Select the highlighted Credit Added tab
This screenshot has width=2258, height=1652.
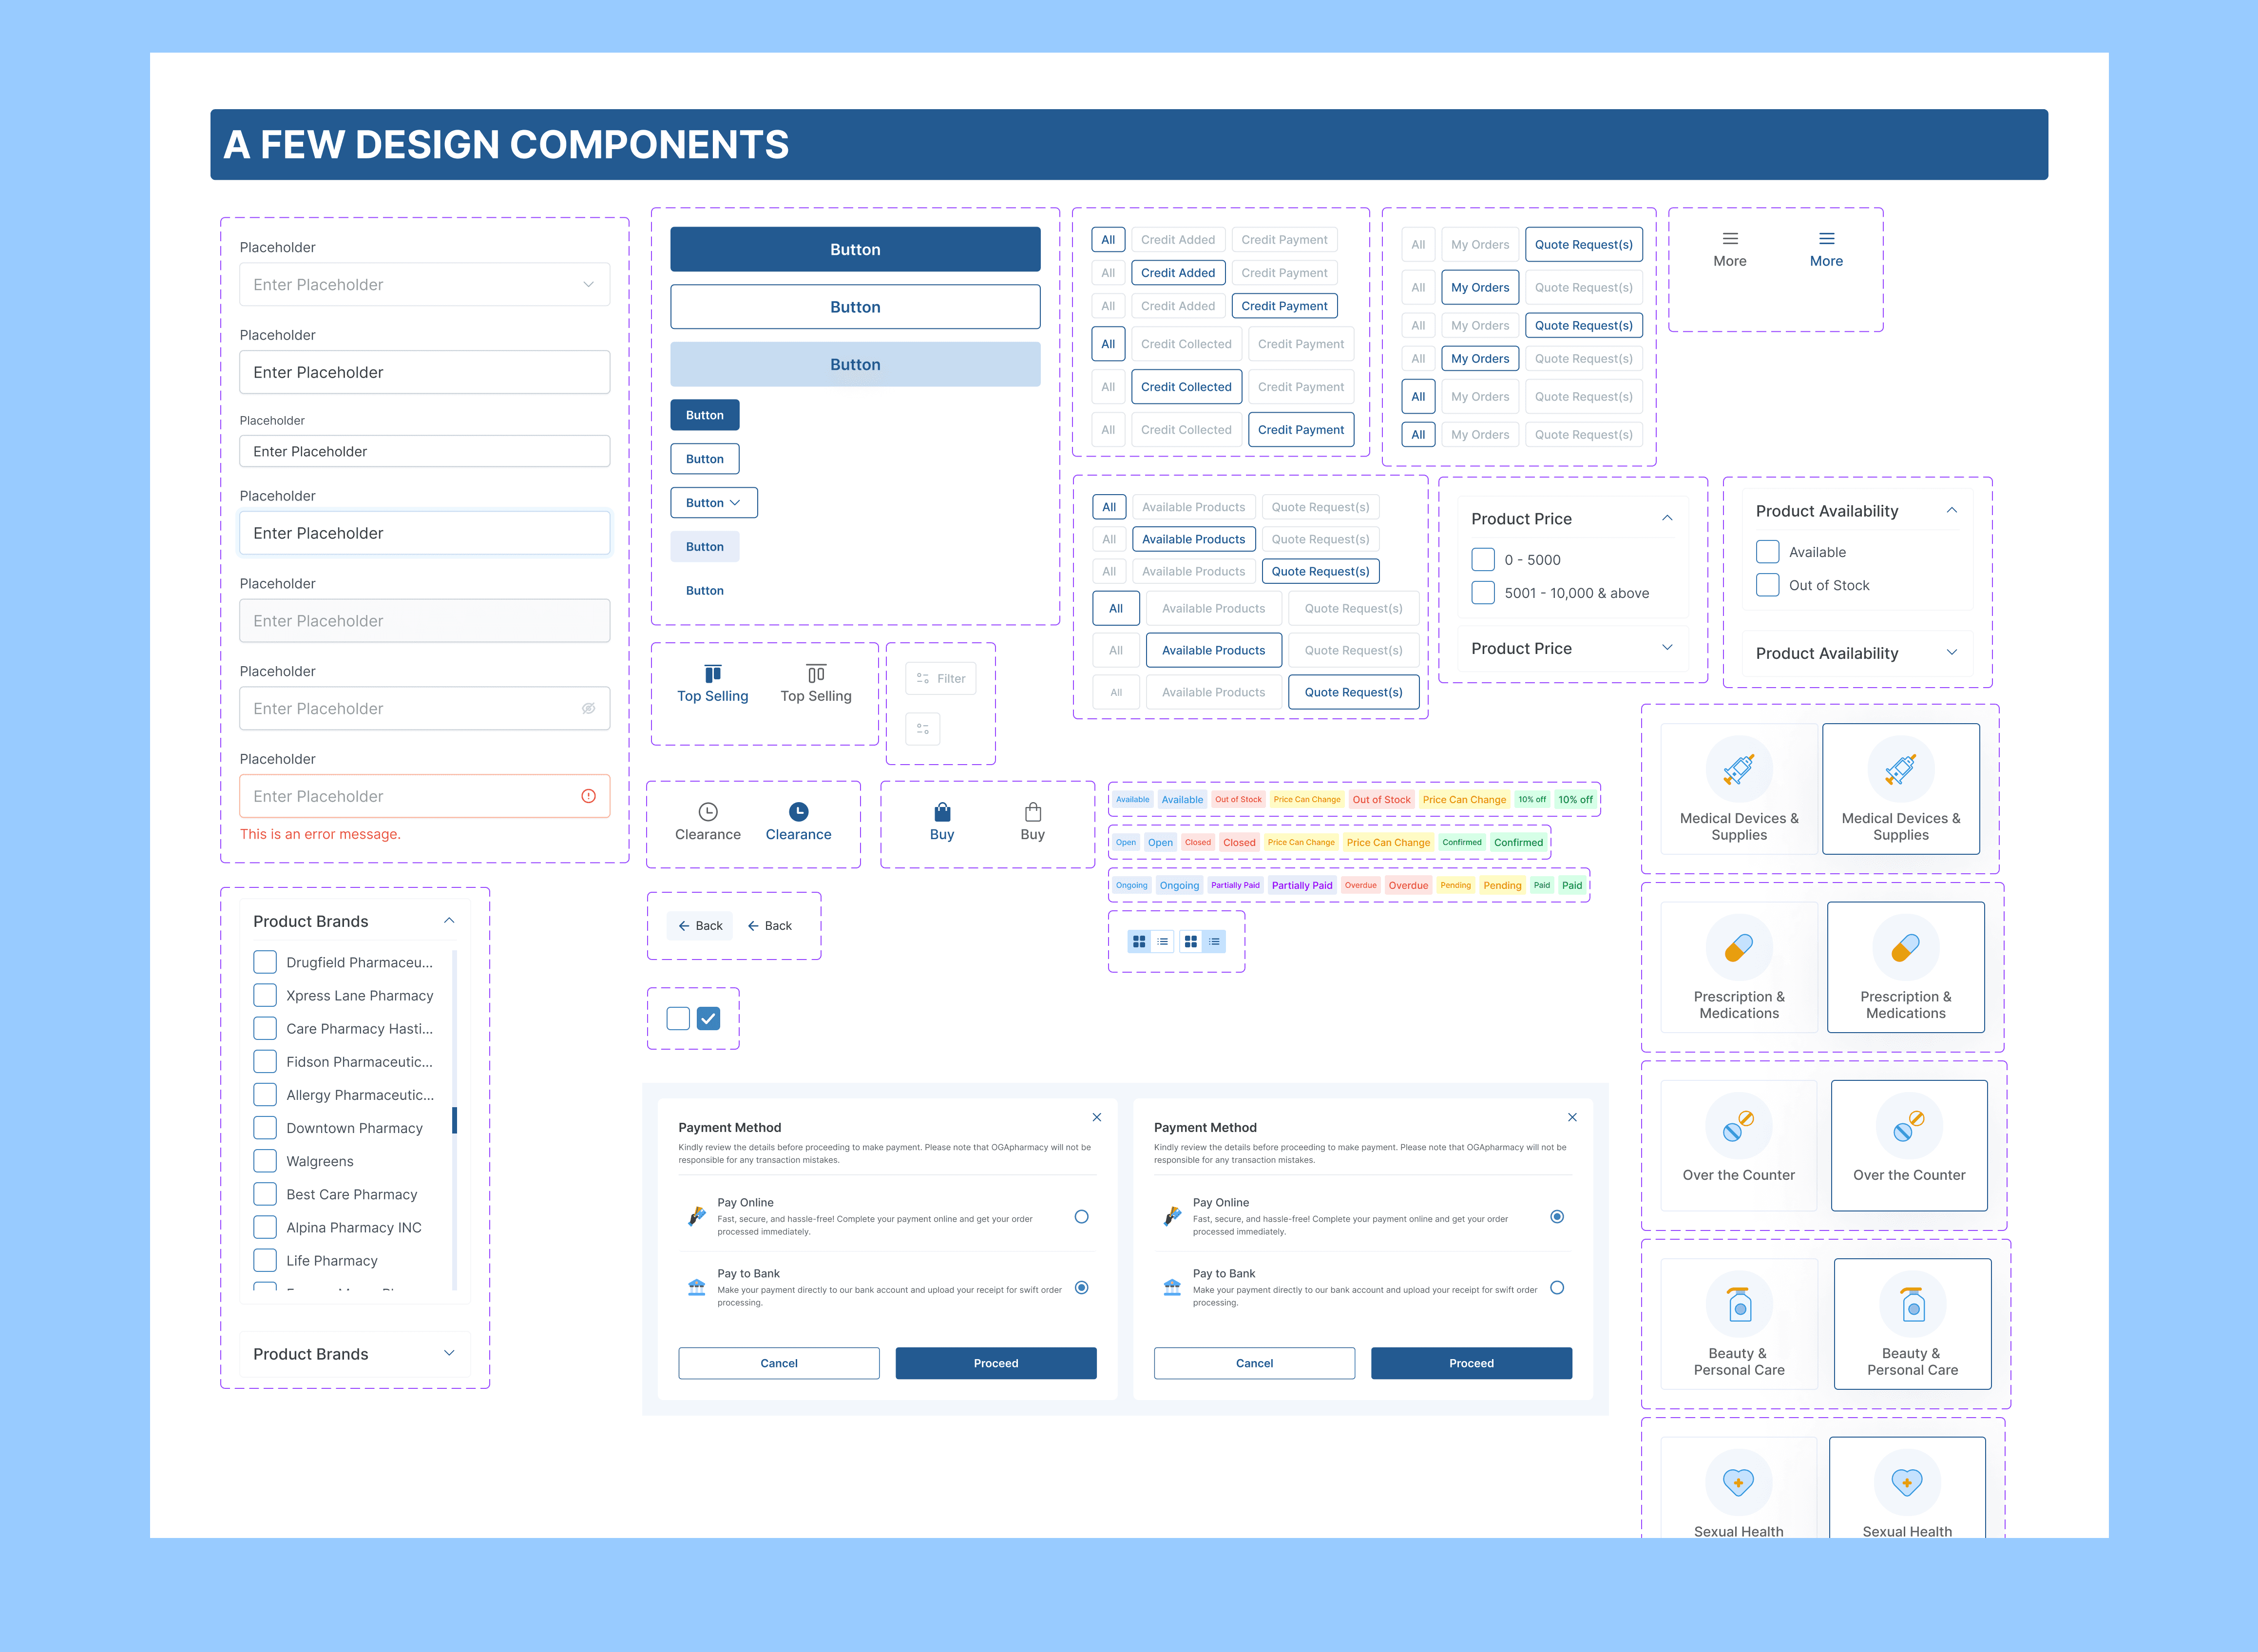pos(1178,273)
